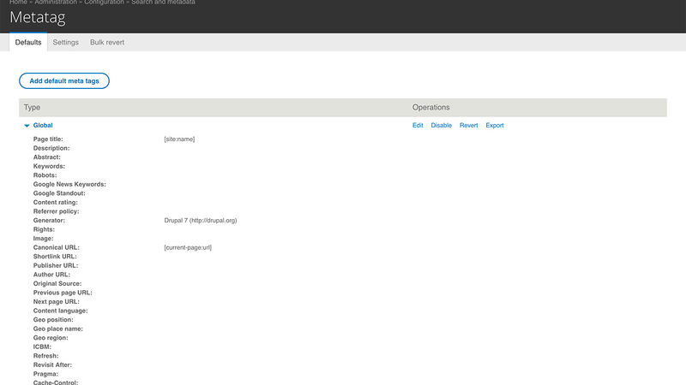Screen dimensions: 686x385
Task: Open Administration breadcrumb link
Action: point(56,3)
